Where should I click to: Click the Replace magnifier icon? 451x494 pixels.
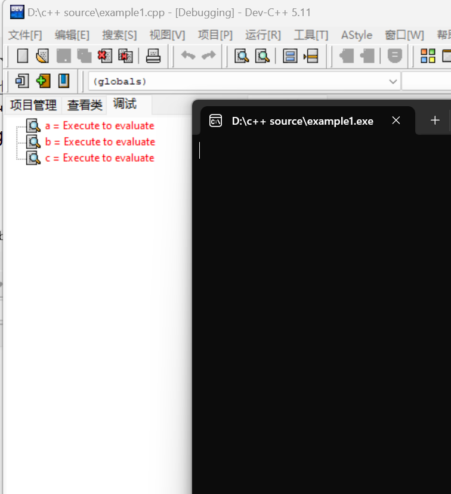pyautogui.click(x=262, y=56)
